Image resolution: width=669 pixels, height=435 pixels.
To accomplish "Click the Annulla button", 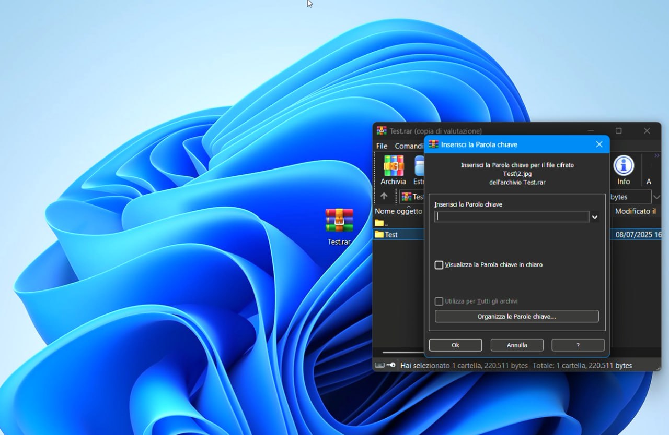I will point(516,345).
